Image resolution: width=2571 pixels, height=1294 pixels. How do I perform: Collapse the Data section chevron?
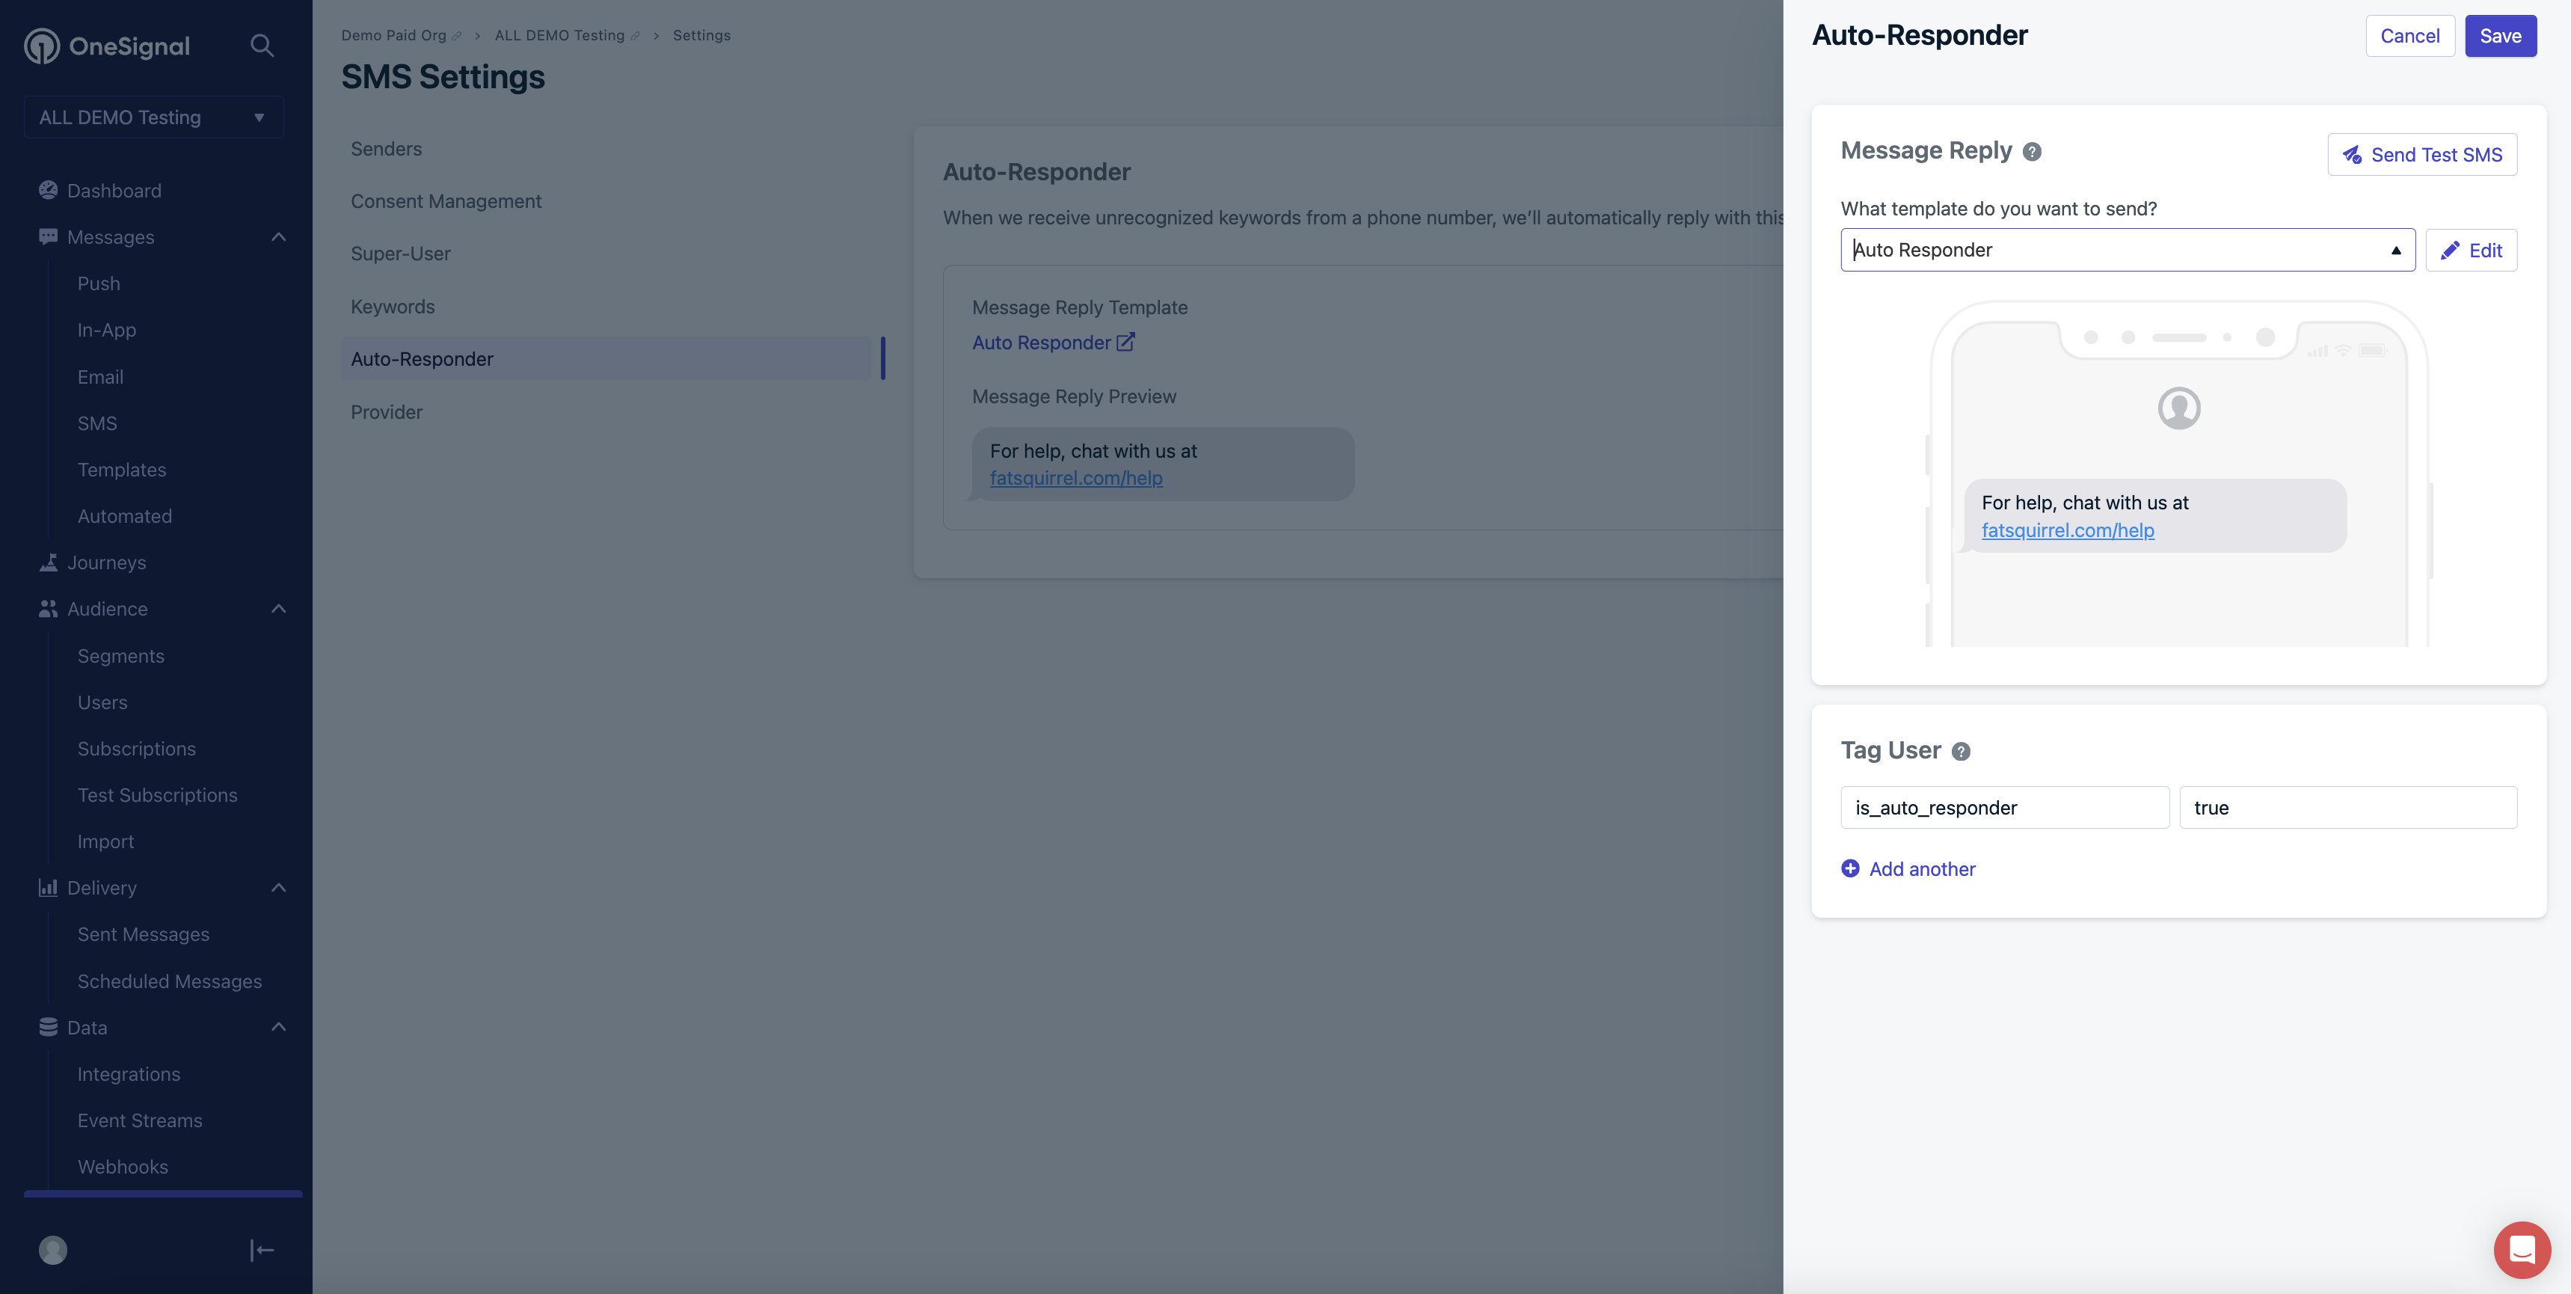click(x=278, y=1026)
